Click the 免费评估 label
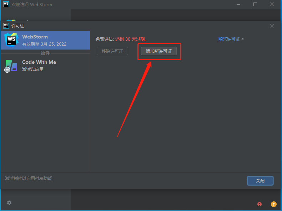The height and width of the screenshot is (211, 282). 105,39
